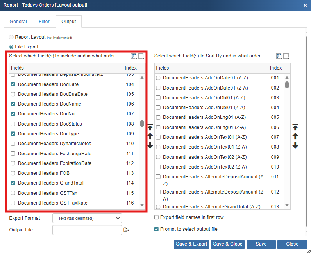The image size is (311, 253).
Task: Switch to the General tab
Action: point(18,22)
